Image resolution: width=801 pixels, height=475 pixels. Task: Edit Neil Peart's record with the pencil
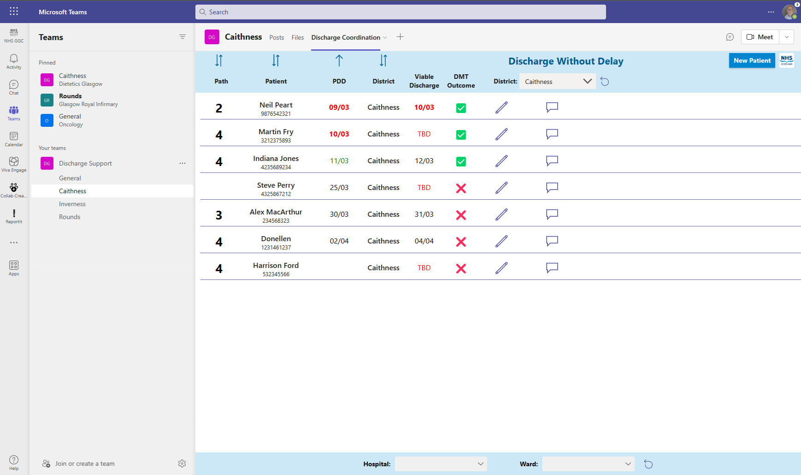tap(501, 107)
